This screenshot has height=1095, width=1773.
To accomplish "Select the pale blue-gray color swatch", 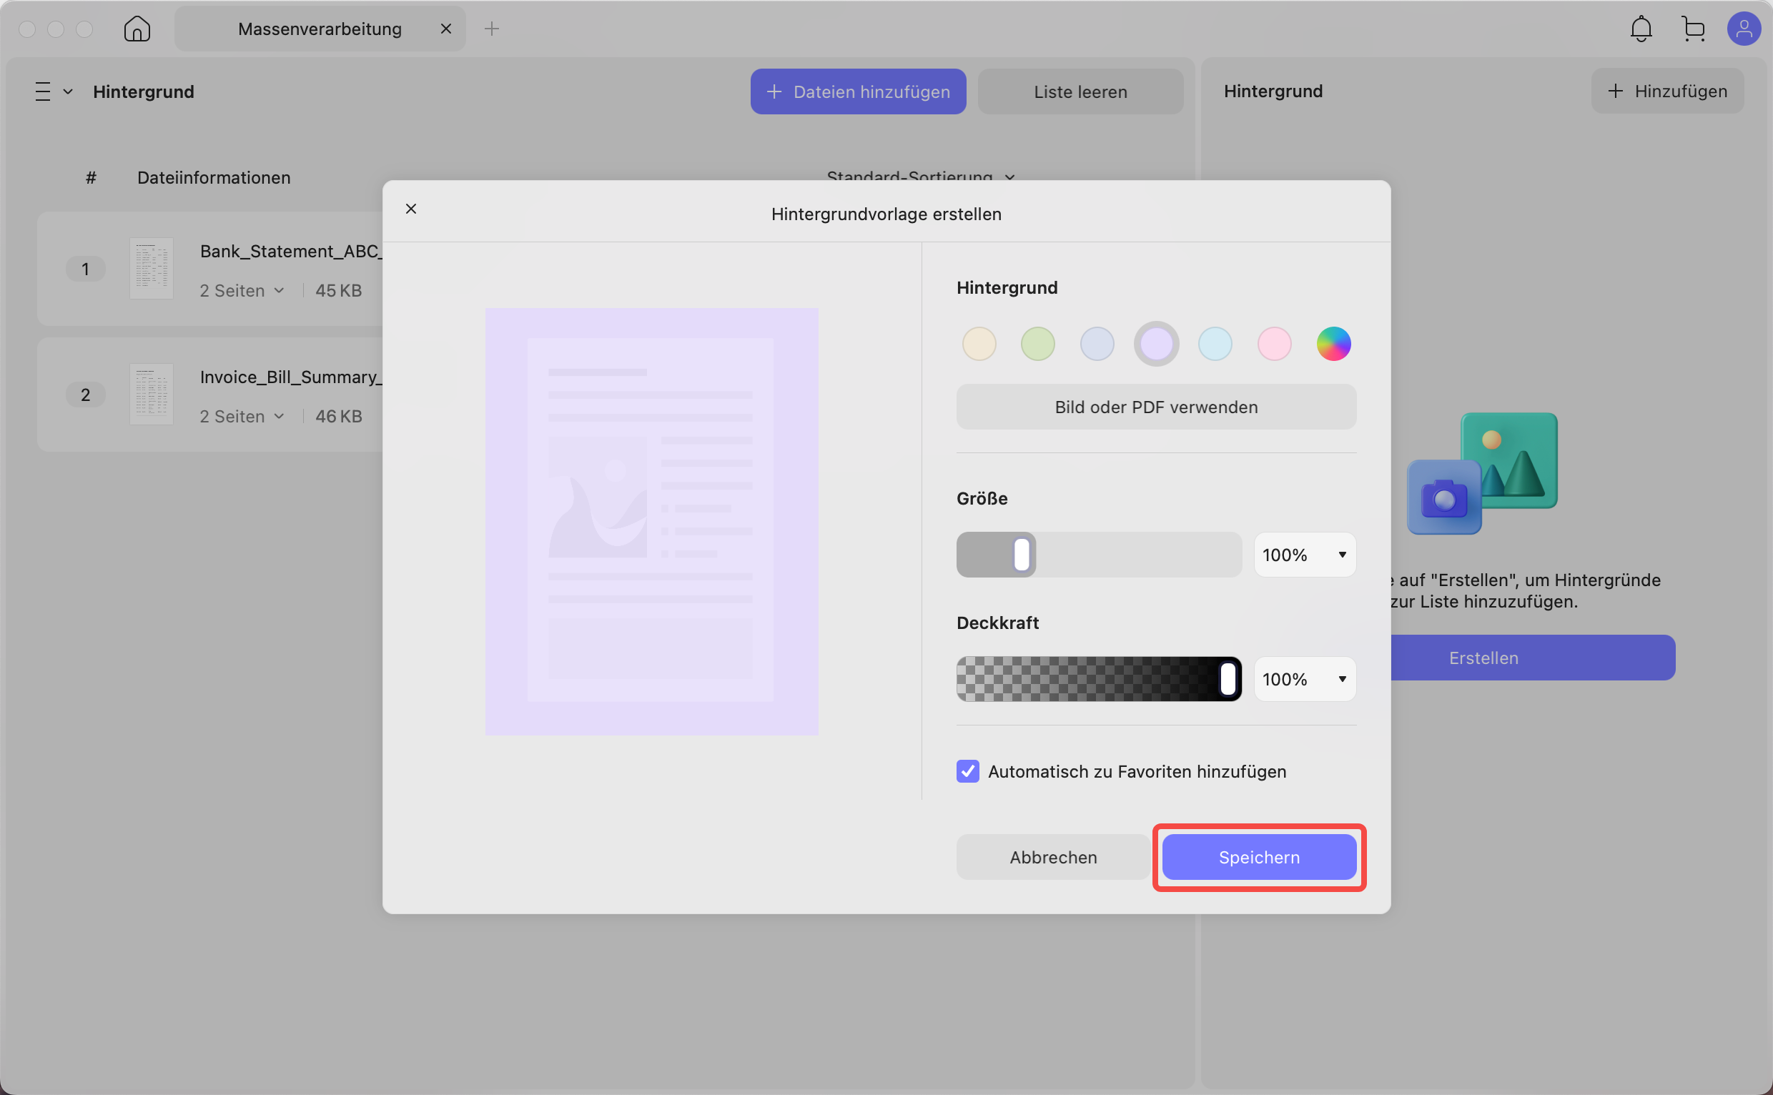I will [x=1097, y=344].
